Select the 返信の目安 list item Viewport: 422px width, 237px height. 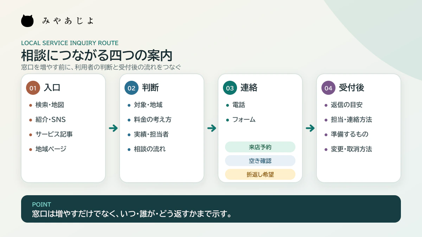(343, 105)
